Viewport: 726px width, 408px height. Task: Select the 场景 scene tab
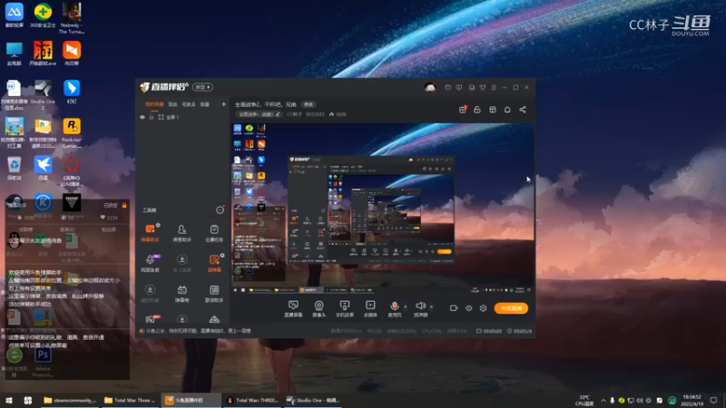(205, 104)
